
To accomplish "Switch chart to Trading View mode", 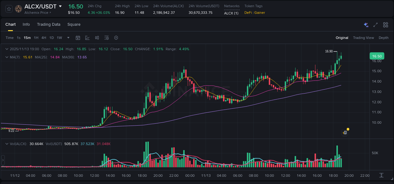I will pyautogui.click(x=363, y=38).
